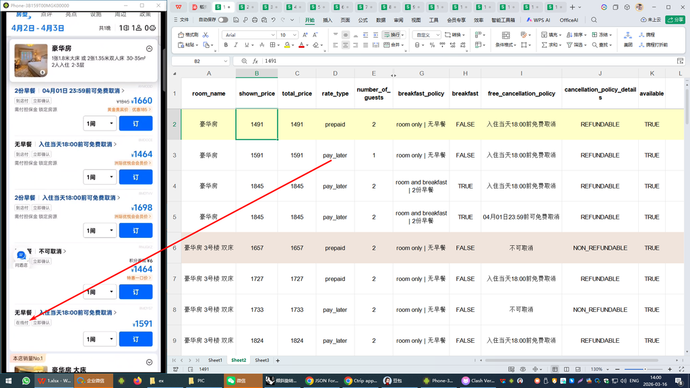The width and height of the screenshot is (690, 388).
Task: Zoom in with the plus icon in status bar
Action: point(670,369)
